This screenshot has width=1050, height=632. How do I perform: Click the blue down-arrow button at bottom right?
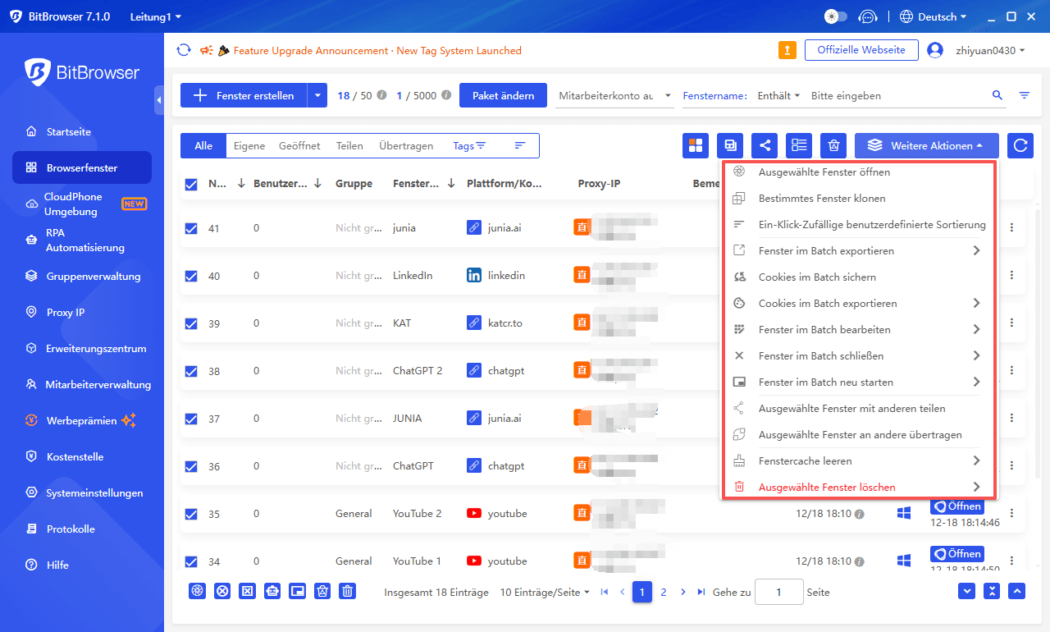coord(966,591)
